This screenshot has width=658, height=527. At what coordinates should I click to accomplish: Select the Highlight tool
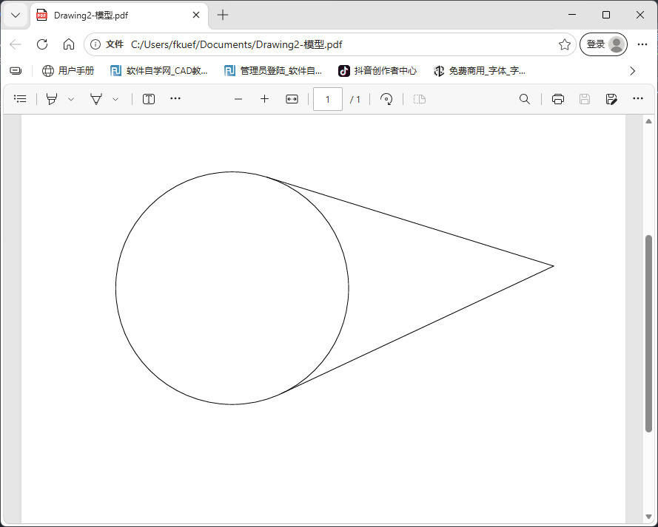tap(95, 98)
